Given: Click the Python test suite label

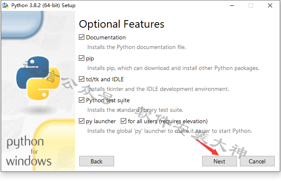Looking at the screenshot, I should tap(108, 101).
